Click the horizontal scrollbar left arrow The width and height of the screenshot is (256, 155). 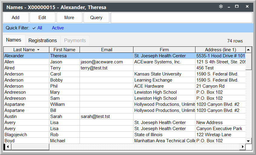(8, 147)
